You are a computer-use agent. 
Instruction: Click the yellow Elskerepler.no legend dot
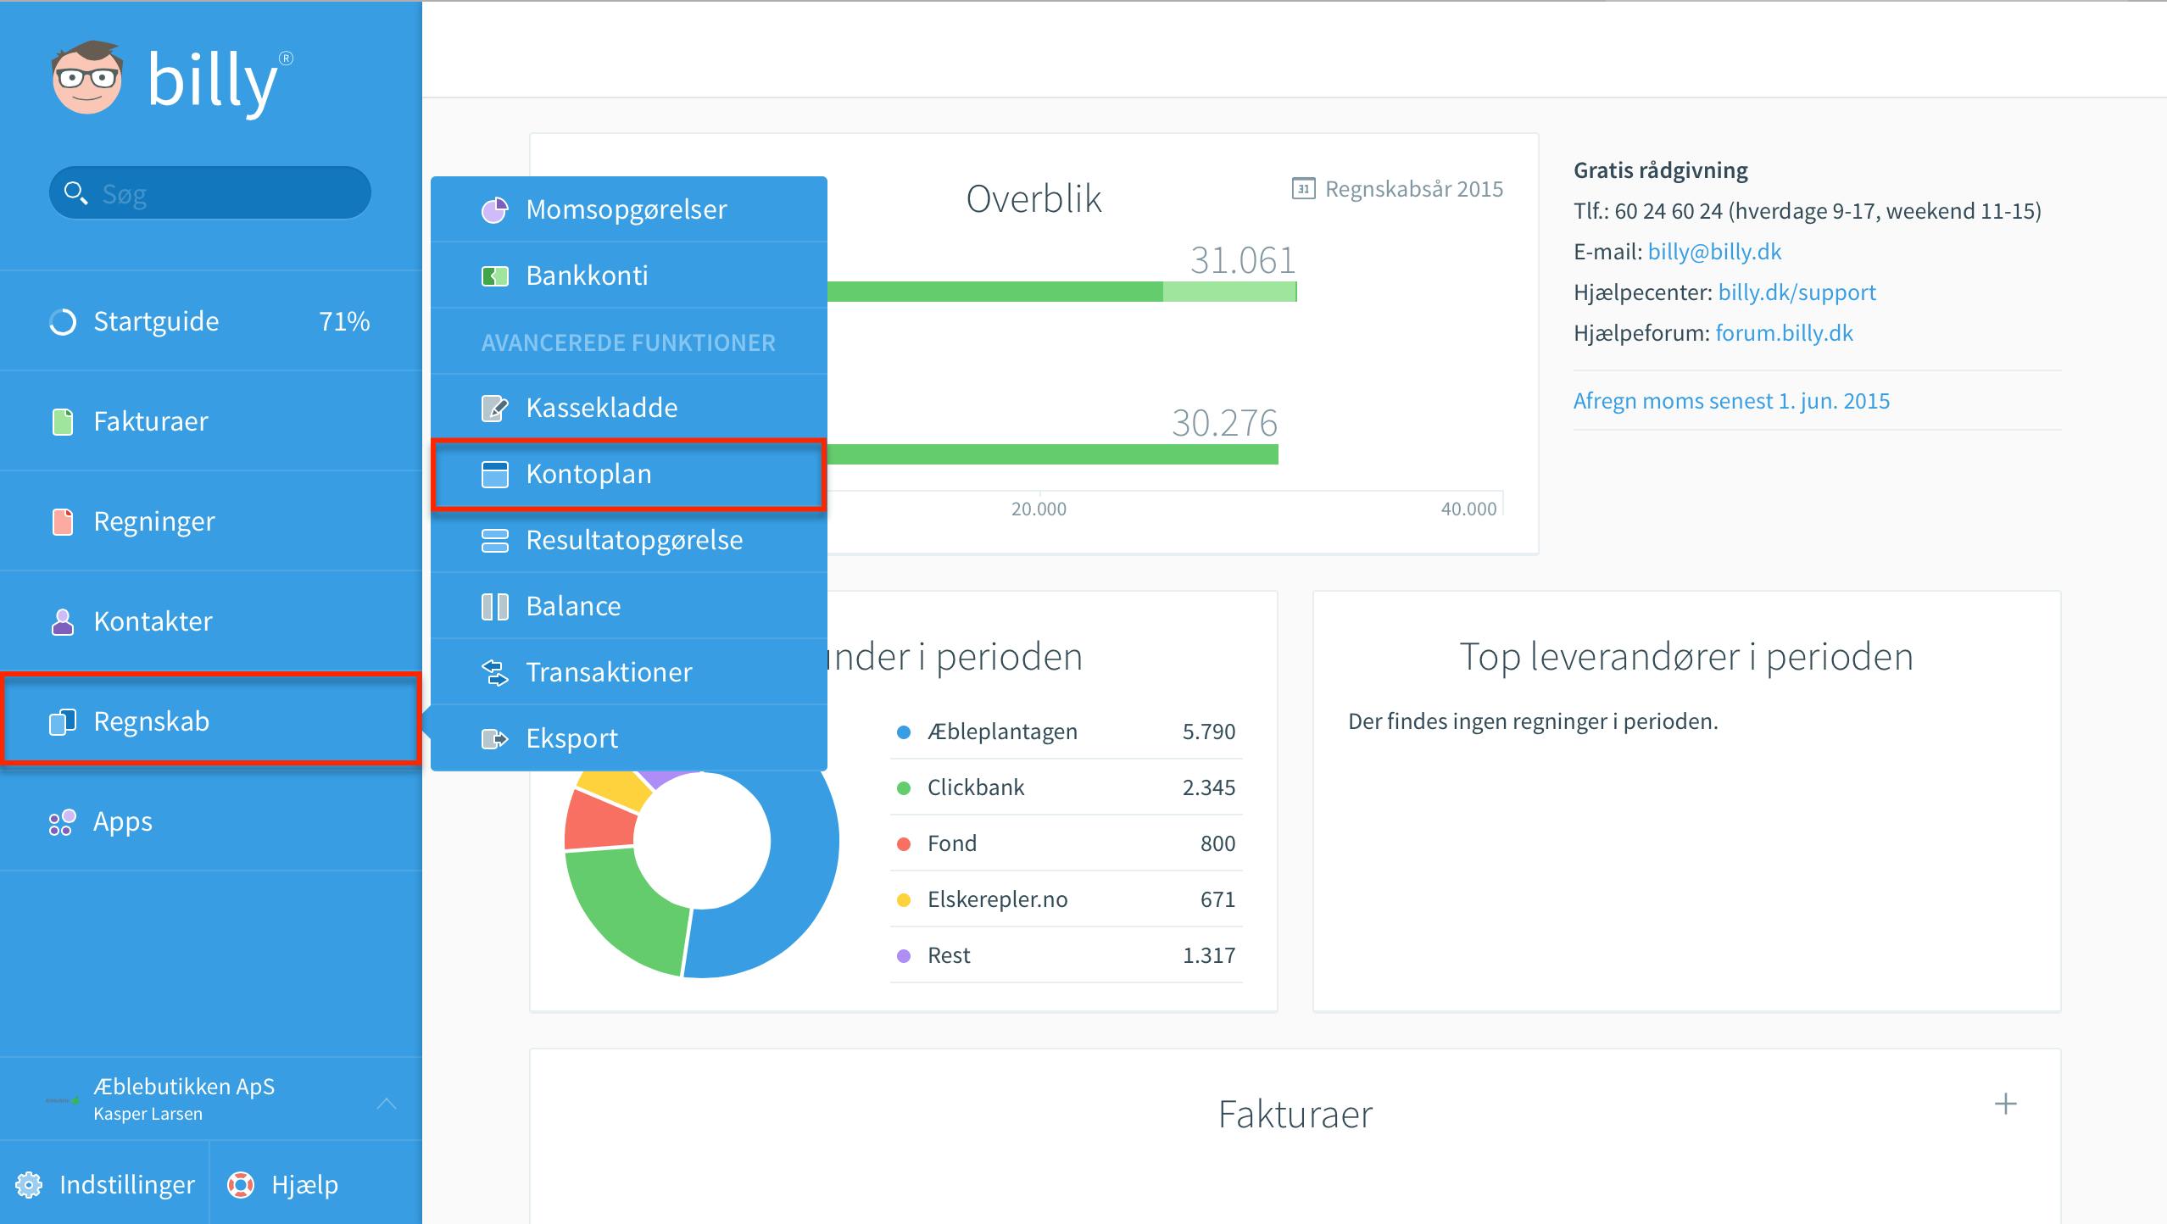(904, 899)
